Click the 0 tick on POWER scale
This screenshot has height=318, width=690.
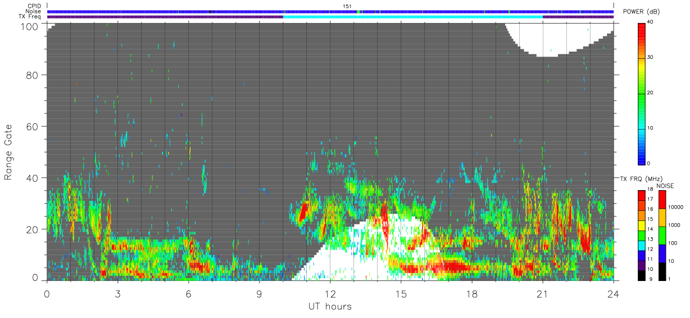click(650, 163)
